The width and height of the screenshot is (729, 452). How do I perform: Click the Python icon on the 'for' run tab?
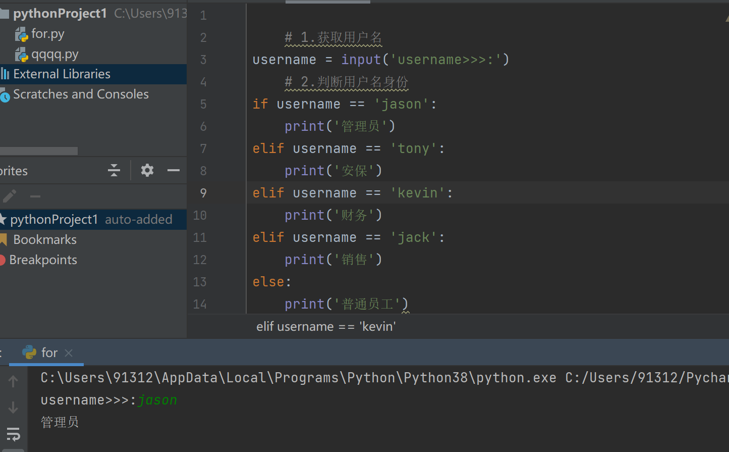29,353
